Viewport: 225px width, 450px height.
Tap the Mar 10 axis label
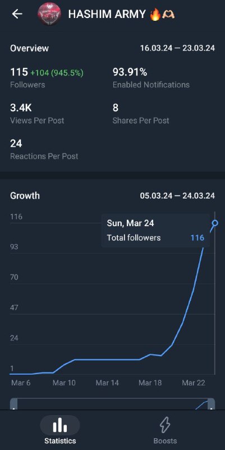tap(64, 382)
